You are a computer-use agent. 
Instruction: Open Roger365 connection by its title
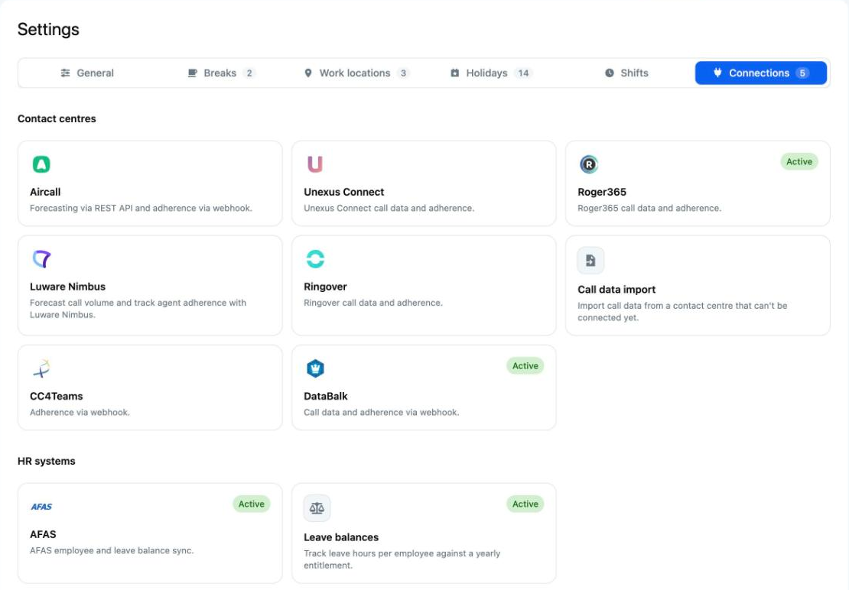(x=601, y=192)
